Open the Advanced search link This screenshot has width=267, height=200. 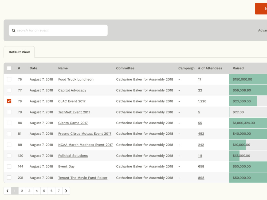point(262,30)
